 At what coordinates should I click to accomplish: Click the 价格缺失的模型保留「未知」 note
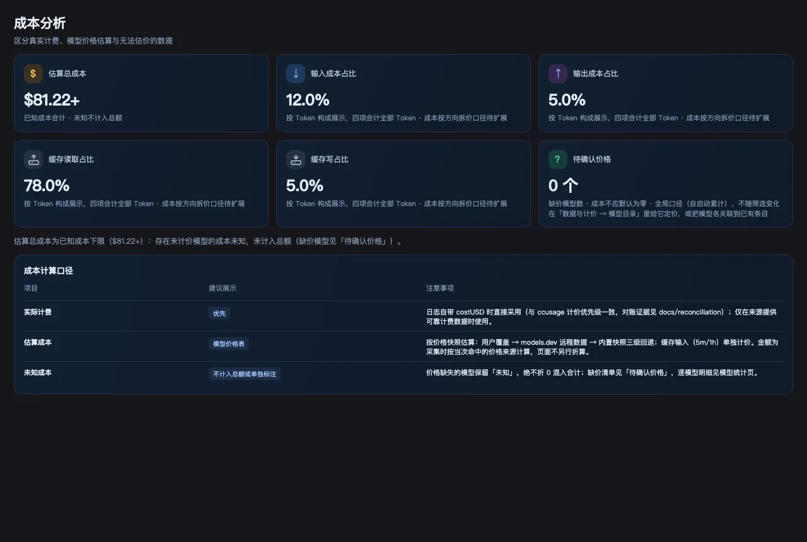593,372
